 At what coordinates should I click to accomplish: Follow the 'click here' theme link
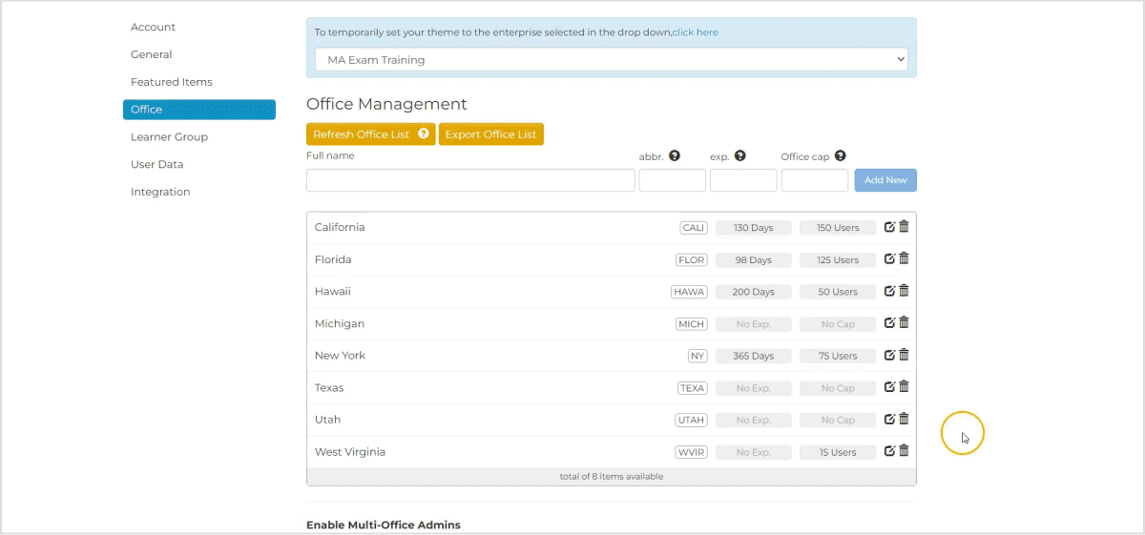coord(695,32)
